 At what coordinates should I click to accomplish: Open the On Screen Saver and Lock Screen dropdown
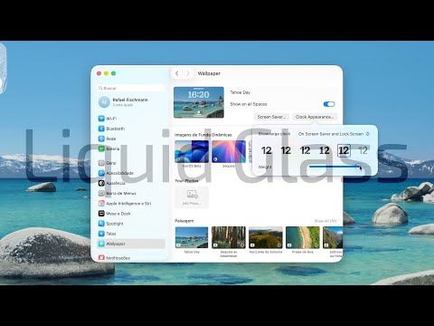tap(334, 134)
